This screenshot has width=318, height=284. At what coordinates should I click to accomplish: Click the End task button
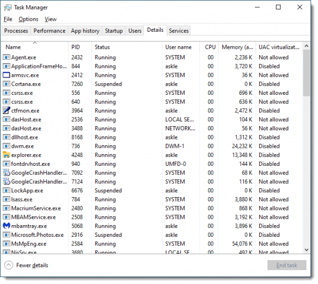pos(287,265)
